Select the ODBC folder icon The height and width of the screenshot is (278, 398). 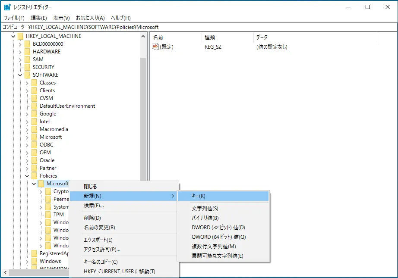click(x=34, y=145)
